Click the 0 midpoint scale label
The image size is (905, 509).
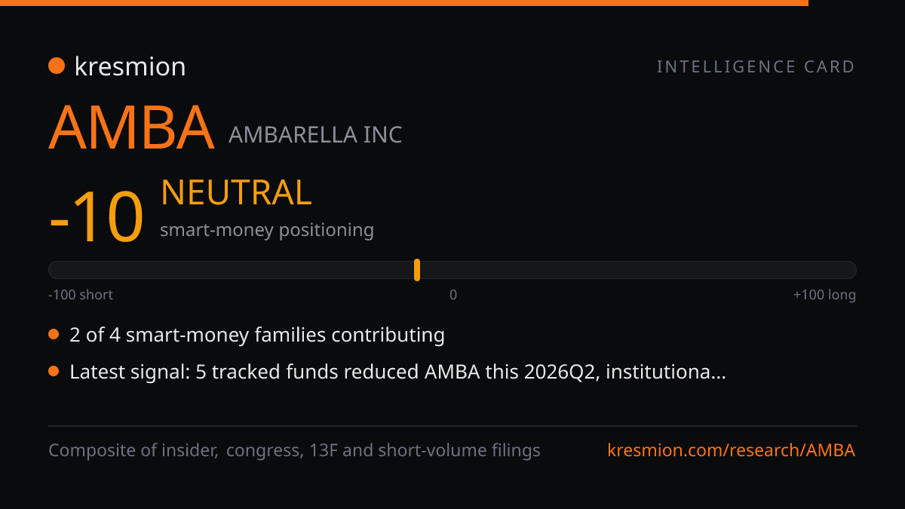click(453, 295)
